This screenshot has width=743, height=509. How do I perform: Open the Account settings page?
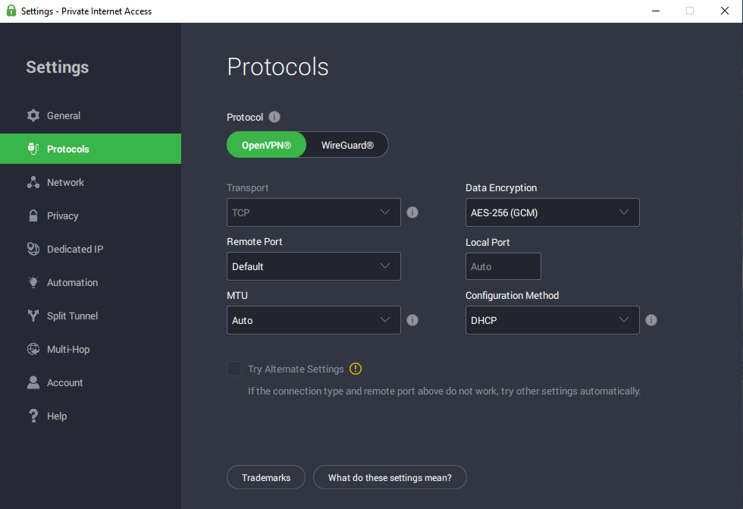[90, 382]
